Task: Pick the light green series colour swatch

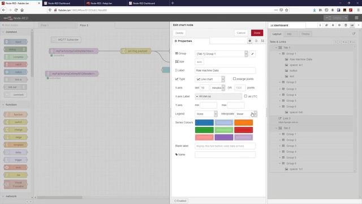Action: [224, 130]
